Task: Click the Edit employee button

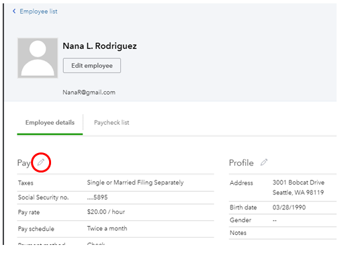Action: [92, 66]
